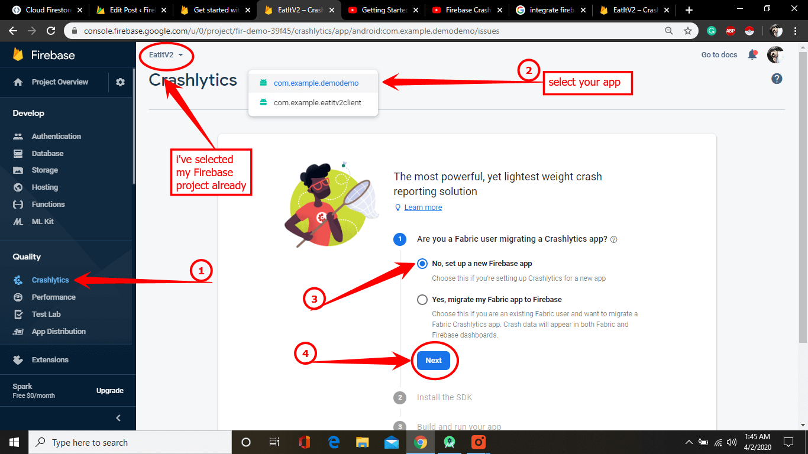Click Upgrade plan button

110,391
